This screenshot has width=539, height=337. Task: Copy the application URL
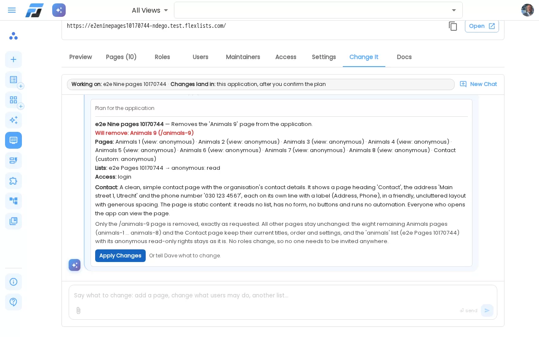point(453,26)
